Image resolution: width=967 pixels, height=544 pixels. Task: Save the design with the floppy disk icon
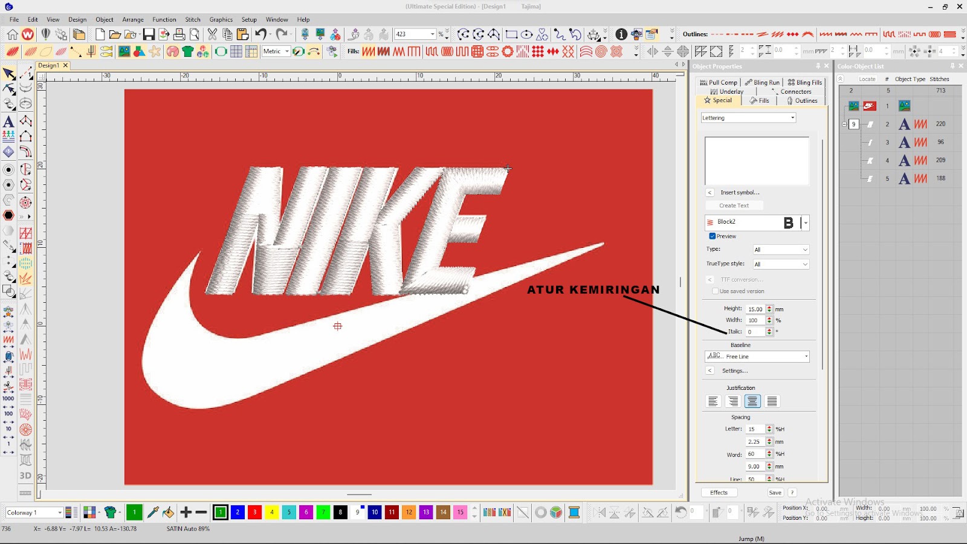pos(149,34)
